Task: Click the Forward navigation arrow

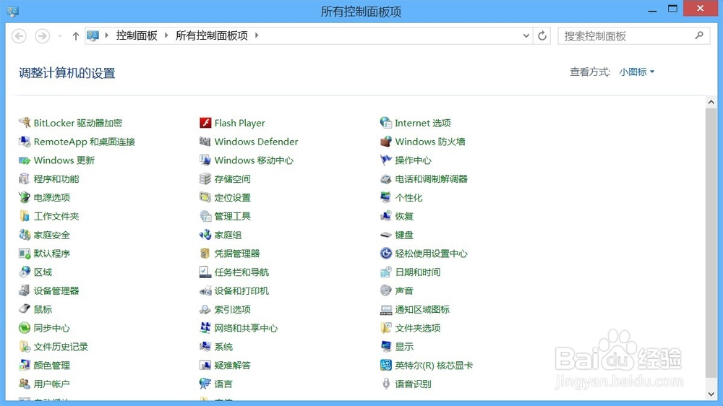Action: point(43,36)
